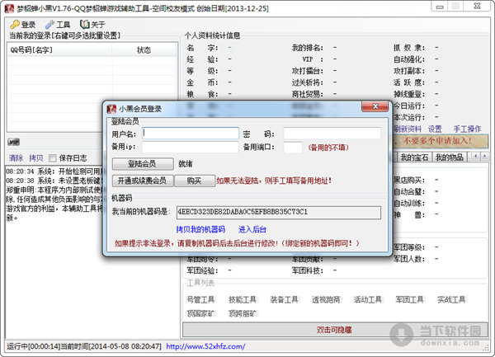Close the 小黑会员登录 dialog
The width and height of the screenshot is (495, 357).
tap(375, 106)
